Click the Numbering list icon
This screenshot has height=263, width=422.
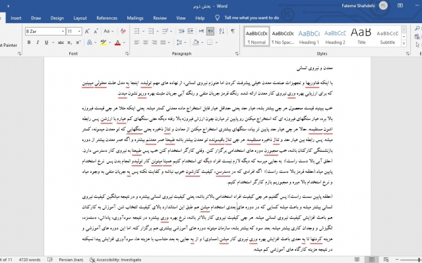151,32
